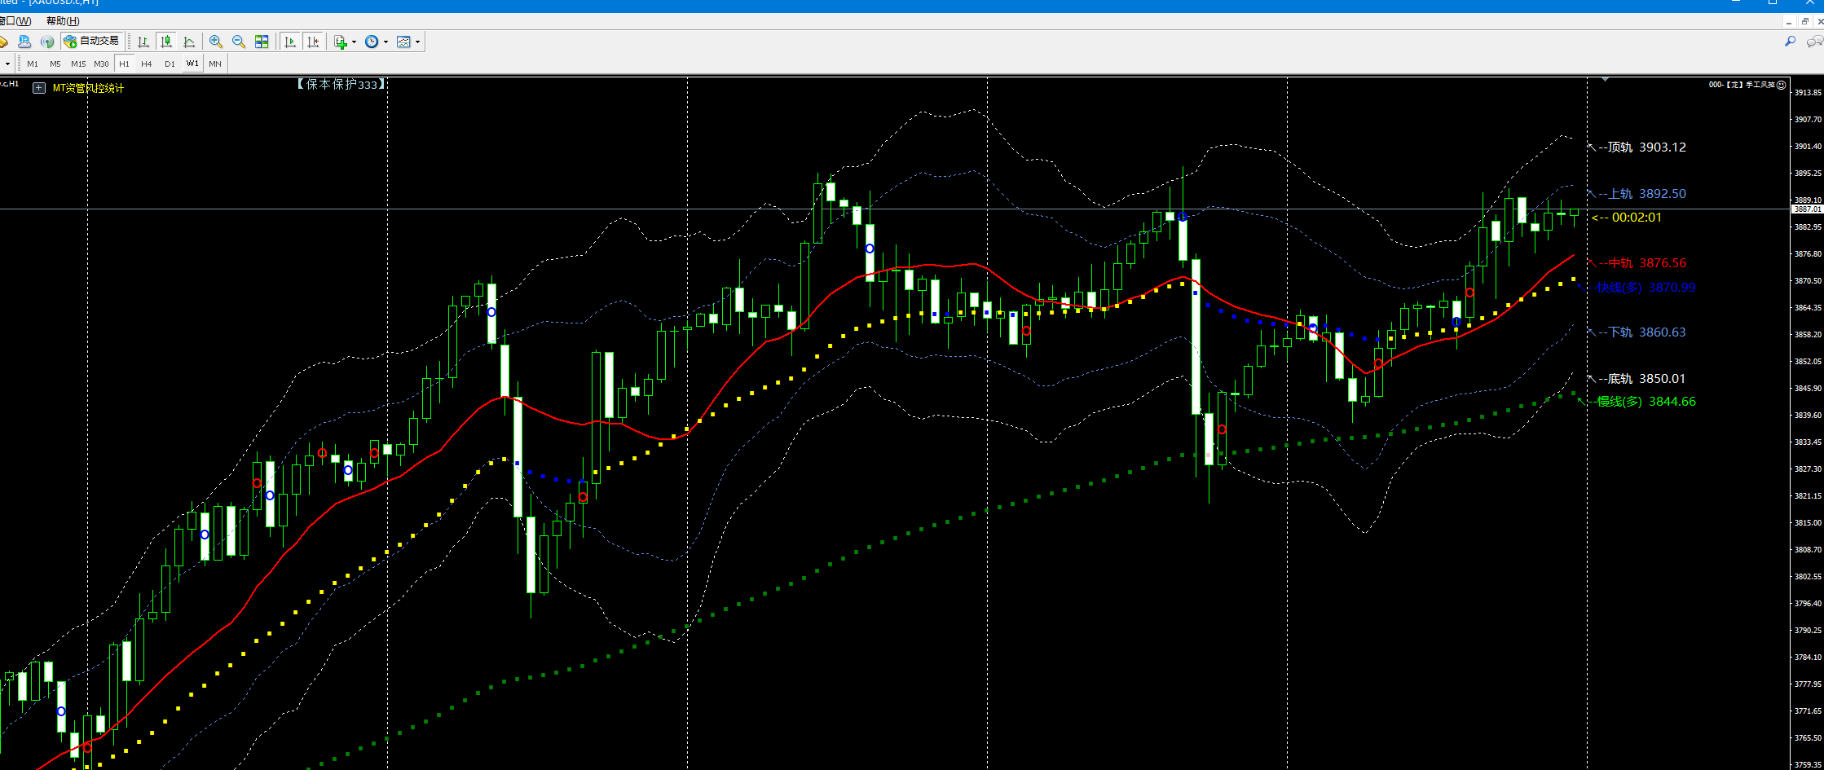Click the 00:02:01 countdown timer label
The height and width of the screenshot is (770, 1824).
coord(1627,218)
